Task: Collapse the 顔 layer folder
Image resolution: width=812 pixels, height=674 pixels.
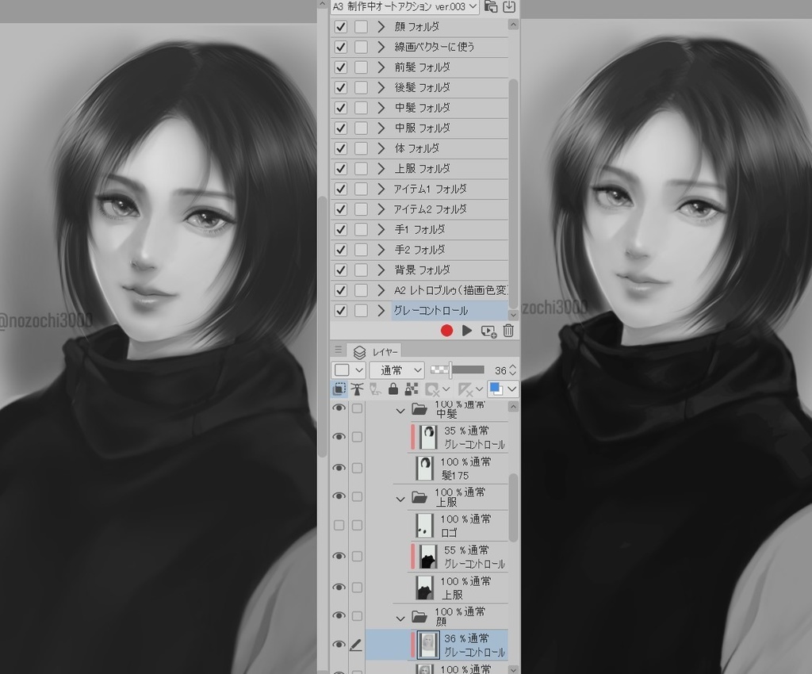Action: point(400,618)
